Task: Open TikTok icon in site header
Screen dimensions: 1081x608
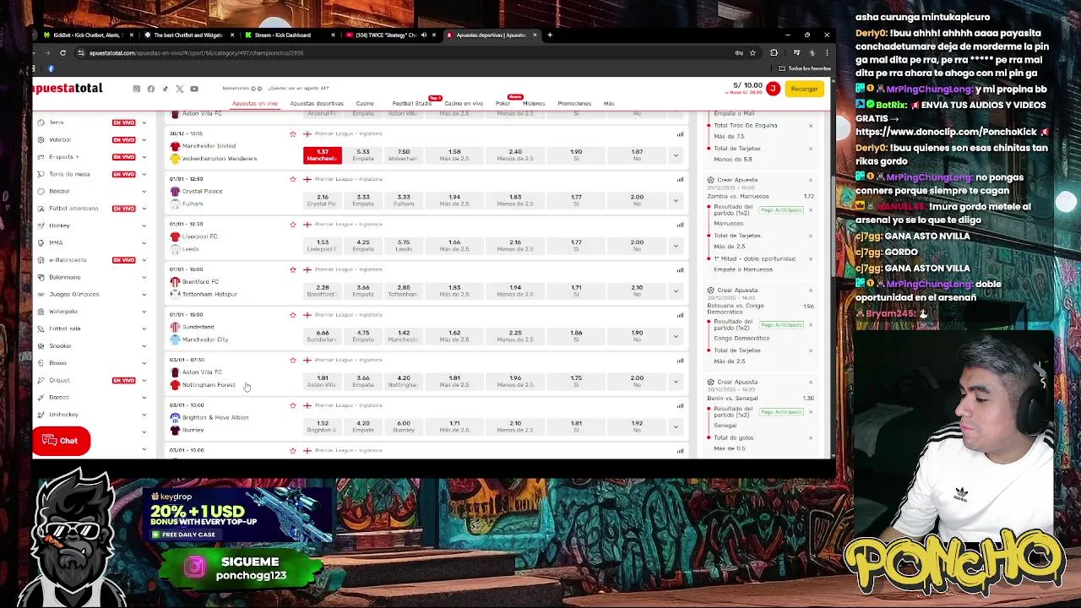Action: point(165,89)
